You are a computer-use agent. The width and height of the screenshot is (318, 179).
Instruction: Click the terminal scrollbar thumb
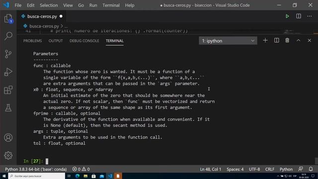[x=316, y=161]
